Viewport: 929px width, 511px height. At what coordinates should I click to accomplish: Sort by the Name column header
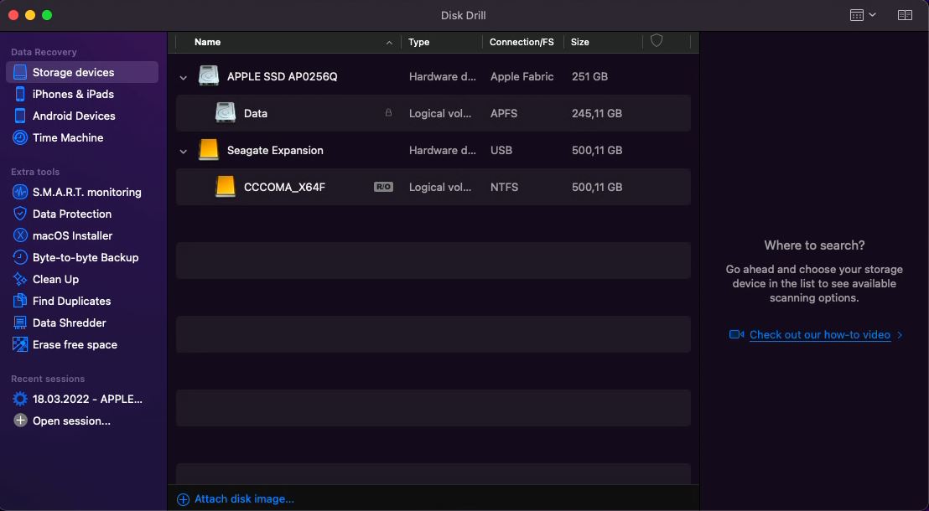click(207, 42)
